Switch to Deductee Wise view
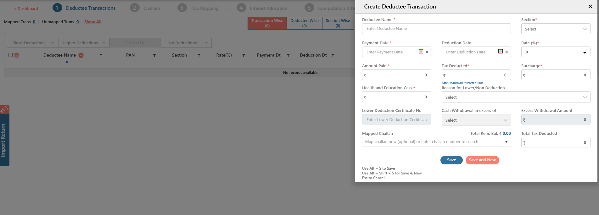 click(305, 23)
